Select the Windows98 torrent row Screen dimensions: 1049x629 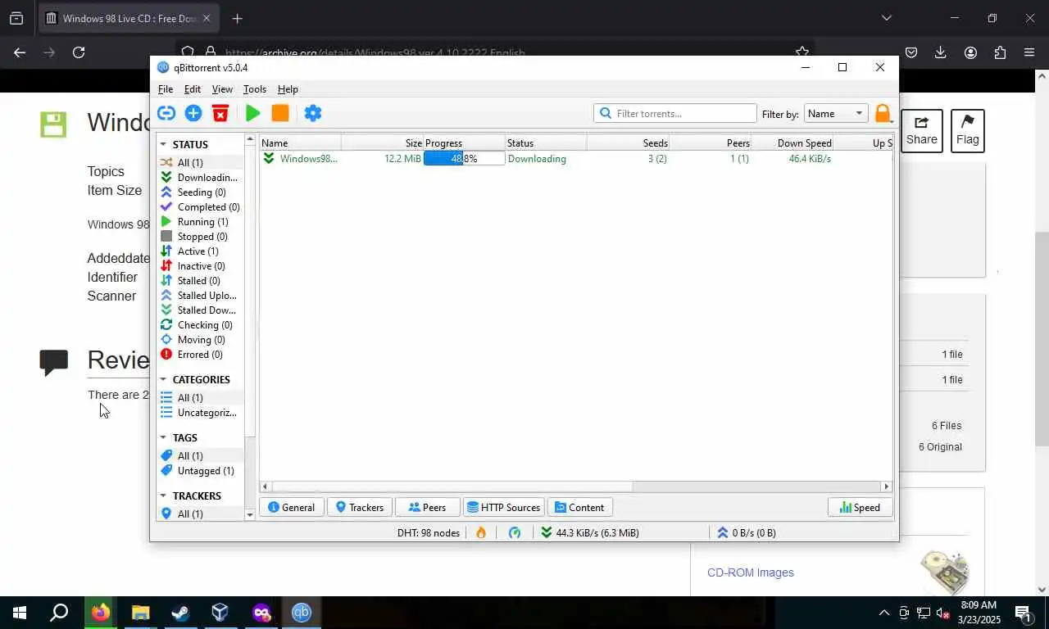coord(575,158)
